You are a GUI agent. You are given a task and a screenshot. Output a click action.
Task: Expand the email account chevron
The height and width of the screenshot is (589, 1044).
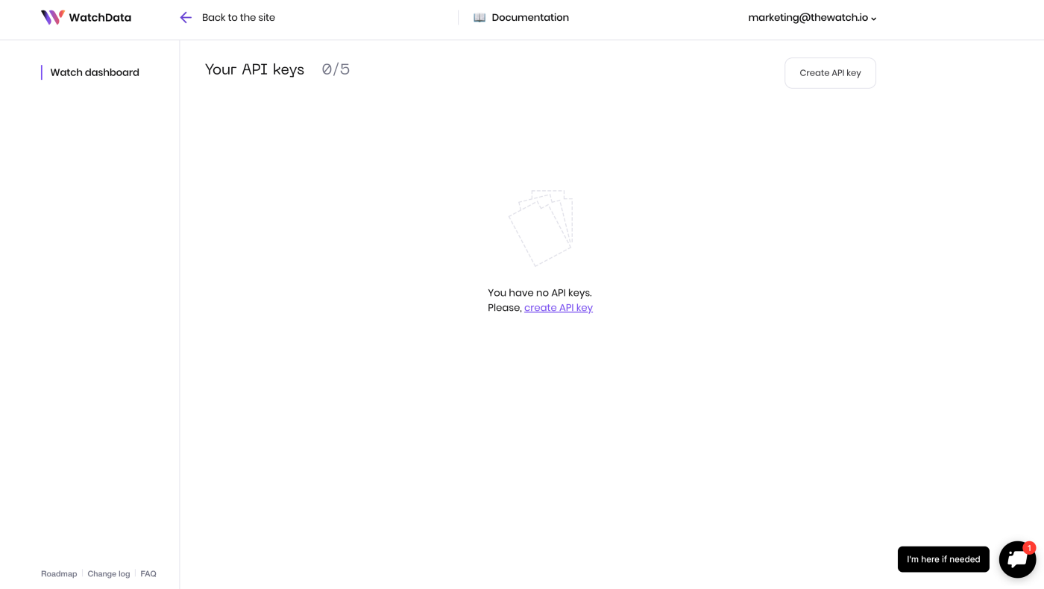(x=873, y=17)
